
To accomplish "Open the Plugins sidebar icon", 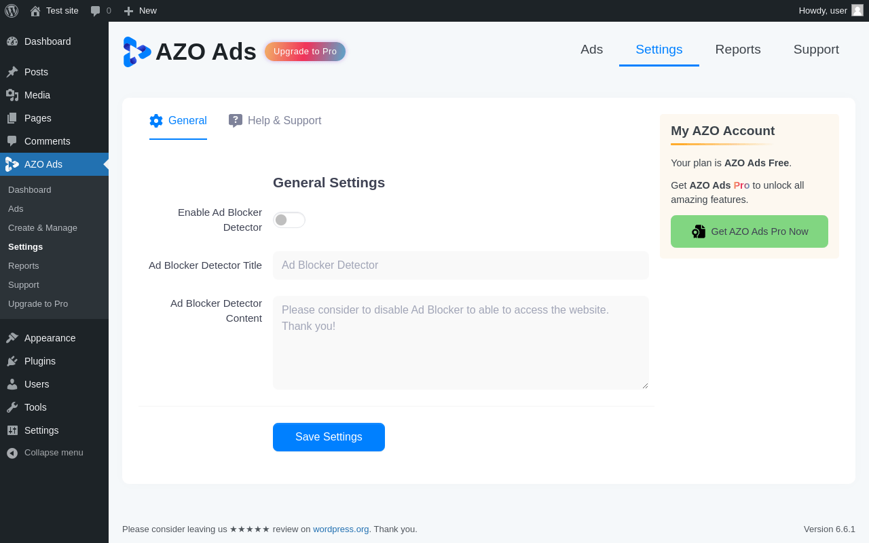I will pyautogui.click(x=12, y=361).
